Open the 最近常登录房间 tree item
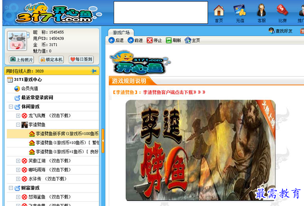 point(37,98)
